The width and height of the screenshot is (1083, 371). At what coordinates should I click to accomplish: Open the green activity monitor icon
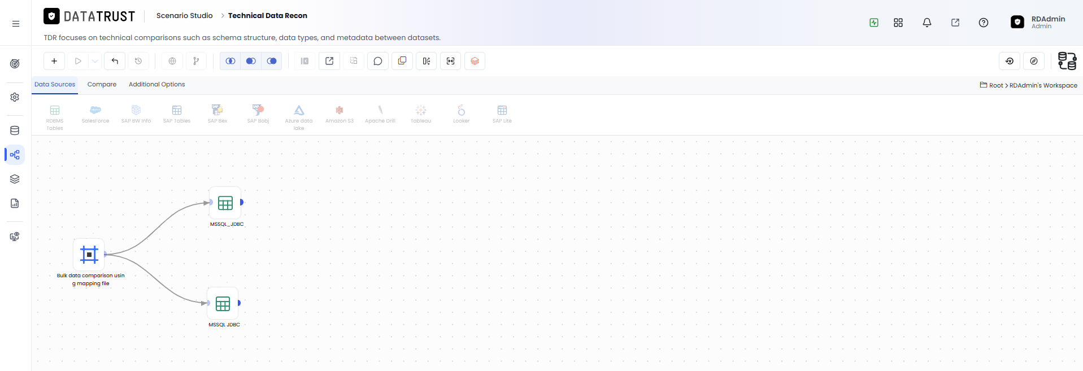coord(874,23)
